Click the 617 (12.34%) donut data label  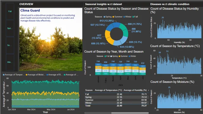pos(96,37)
